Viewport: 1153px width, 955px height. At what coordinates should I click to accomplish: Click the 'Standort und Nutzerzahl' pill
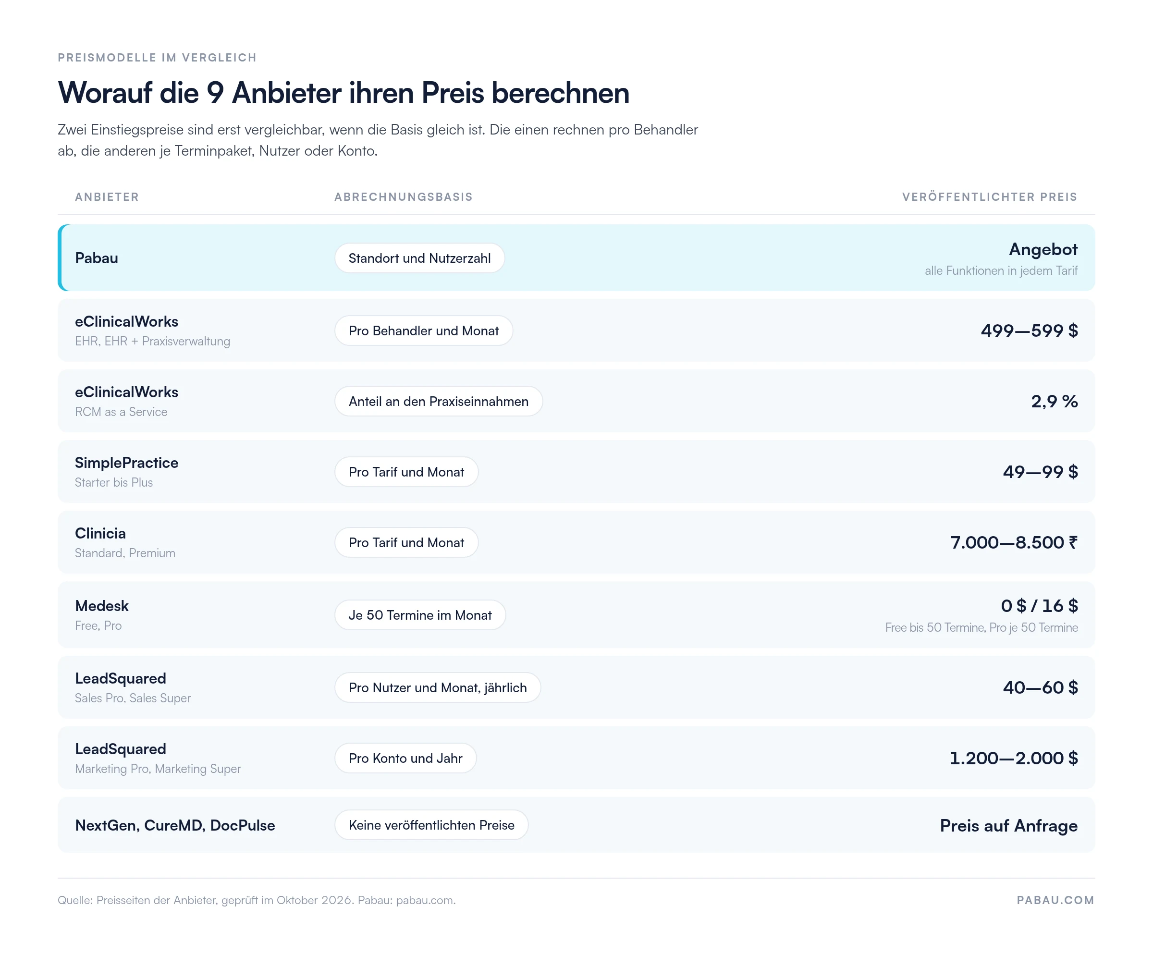pyautogui.click(x=419, y=258)
